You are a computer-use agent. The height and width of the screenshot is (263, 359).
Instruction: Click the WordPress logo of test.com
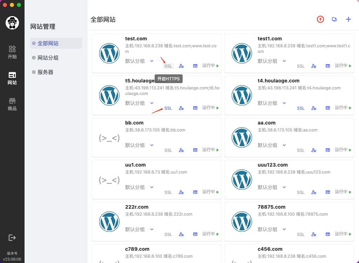(109, 53)
